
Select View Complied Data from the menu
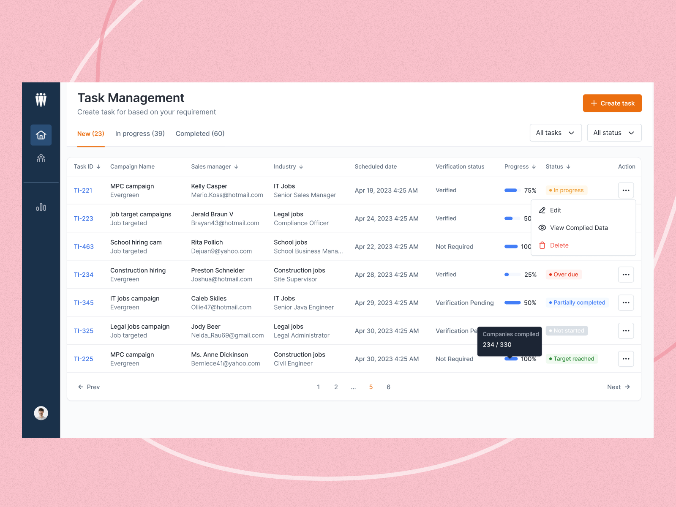pos(579,228)
